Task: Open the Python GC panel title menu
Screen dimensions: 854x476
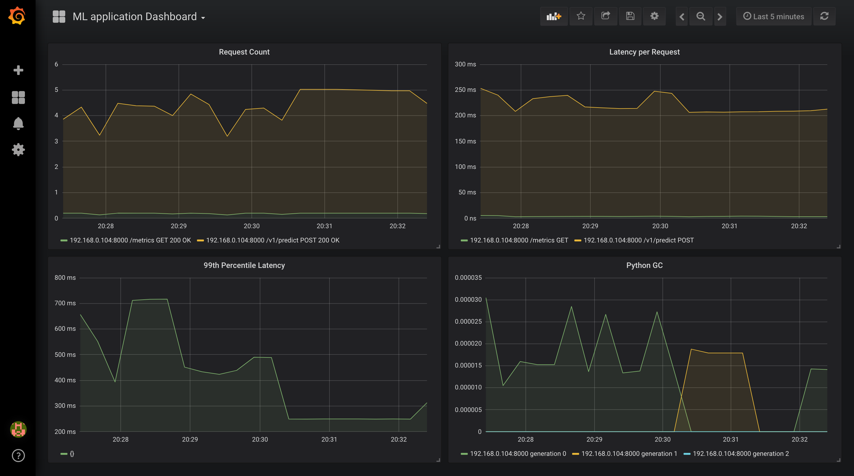Action: pos(644,266)
